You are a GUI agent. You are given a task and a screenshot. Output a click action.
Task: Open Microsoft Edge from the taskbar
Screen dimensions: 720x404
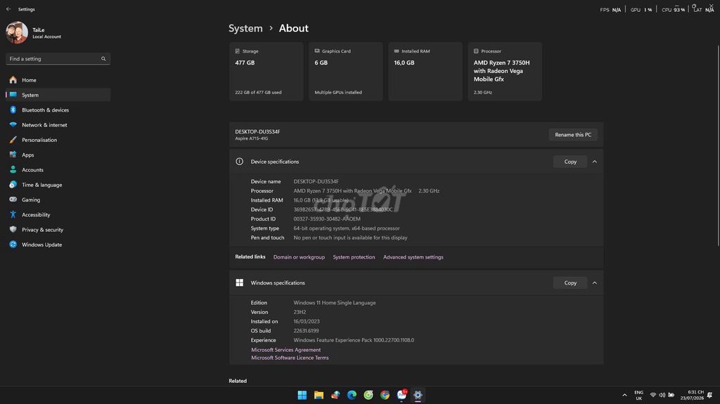coord(352,396)
